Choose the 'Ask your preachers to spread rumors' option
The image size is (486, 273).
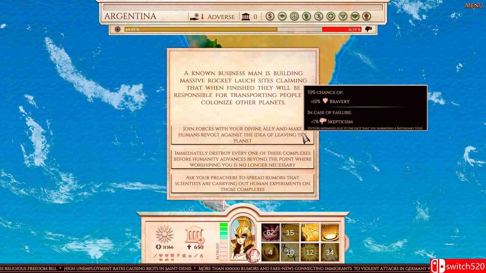(x=242, y=184)
